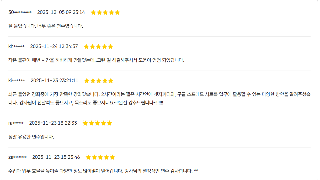The height and width of the screenshot is (180, 320).
Task: Click the 2025-11-23 18:22:33 timestamp
Action: [53, 123]
